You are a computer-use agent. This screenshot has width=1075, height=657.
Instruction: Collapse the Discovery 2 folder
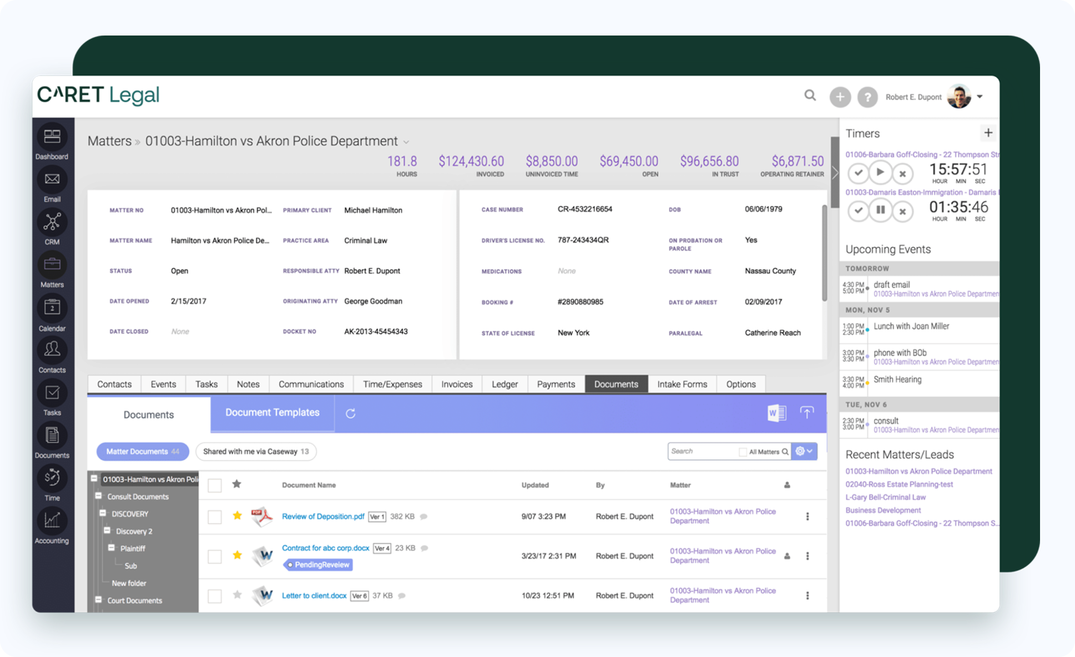pyautogui.click(x=107, y=530)
